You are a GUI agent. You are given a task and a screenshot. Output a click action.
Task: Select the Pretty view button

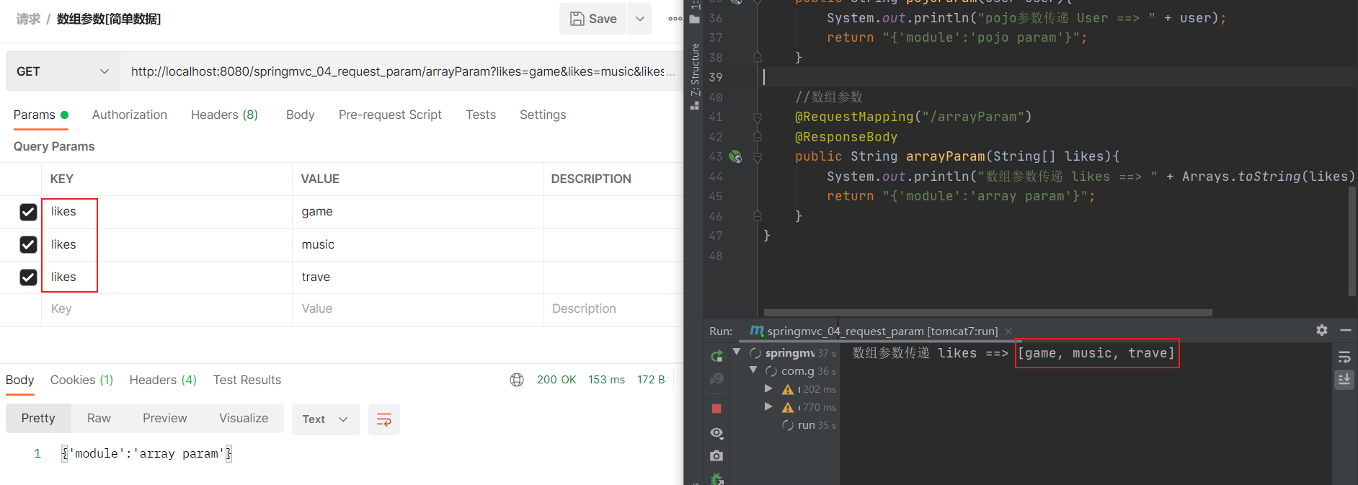point(38,418)
